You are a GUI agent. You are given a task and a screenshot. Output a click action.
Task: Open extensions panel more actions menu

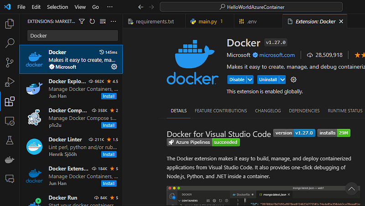click(x=113, y=21)
